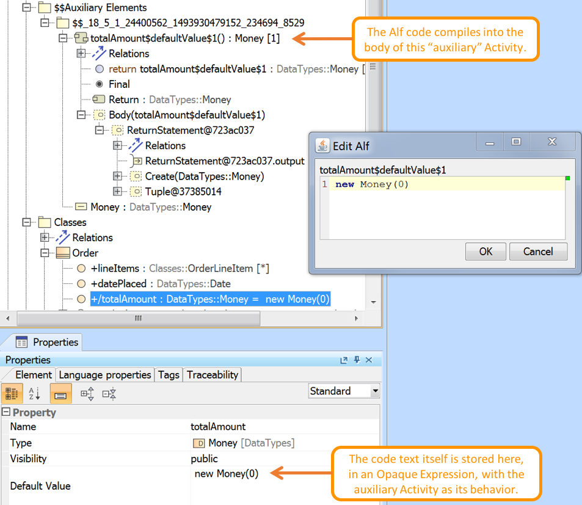
Task: Collapse the Order class node
Action: tap(45, 253)
